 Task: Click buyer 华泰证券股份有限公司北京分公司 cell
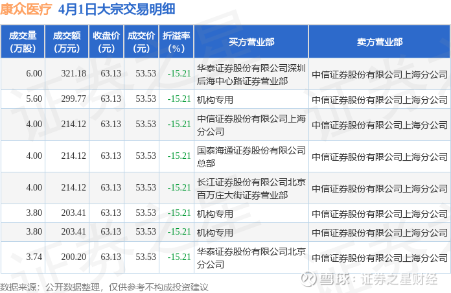click(251, 258)
